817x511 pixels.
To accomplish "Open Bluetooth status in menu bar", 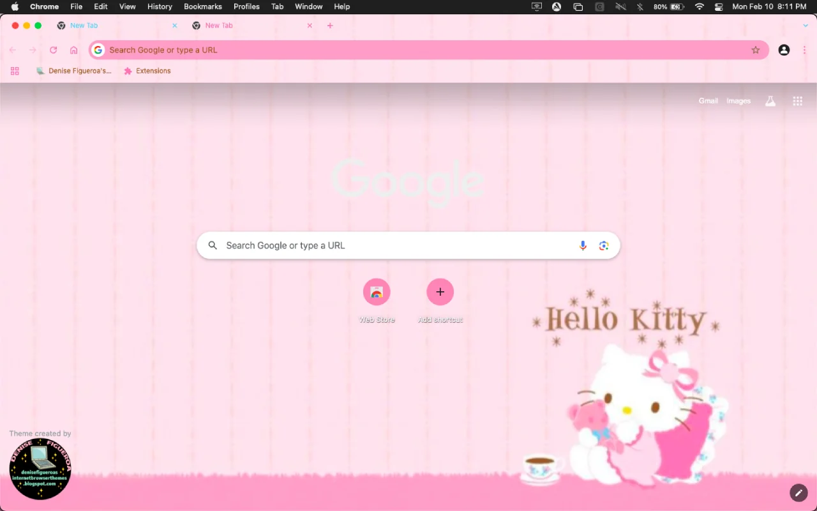I will (640, 6).
